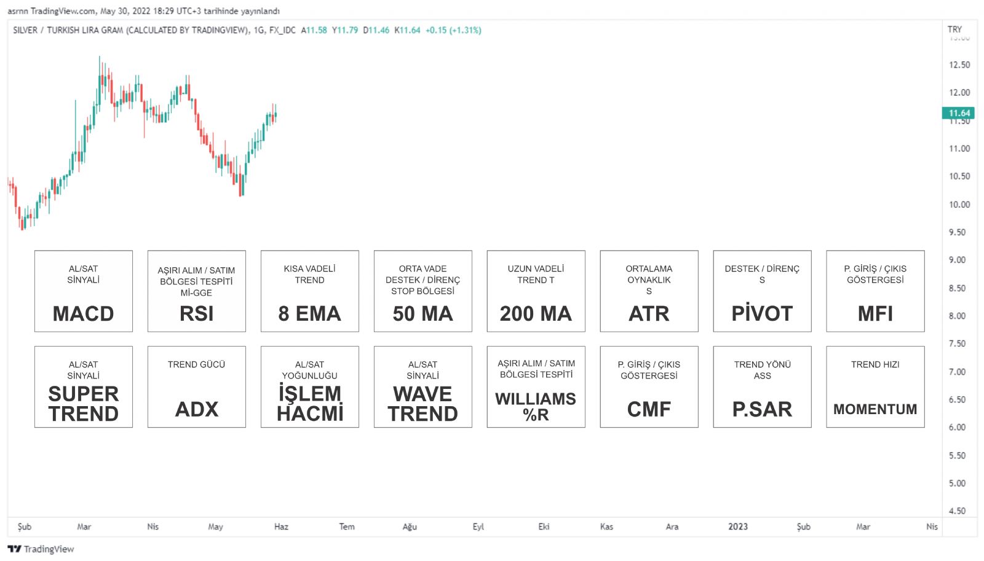The image size is (984, 561).
Task: Open the 8 EMA short-term trend box
Action: click(310, 291)
